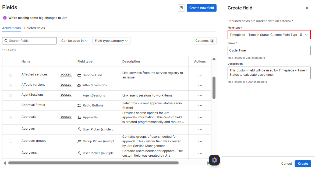Click the purple info icon in the Jira changes notice

pos(5,18)
